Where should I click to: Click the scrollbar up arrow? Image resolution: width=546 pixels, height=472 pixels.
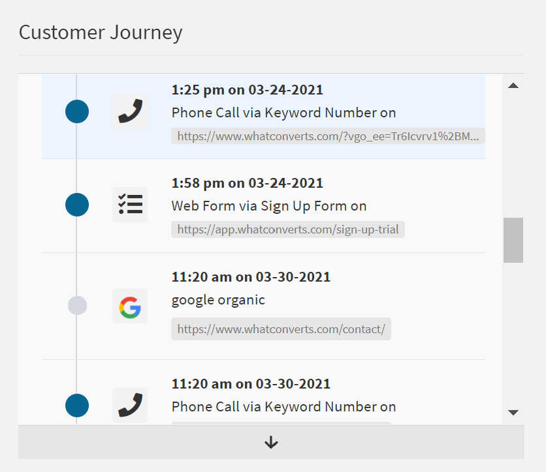tap(513, 85)
